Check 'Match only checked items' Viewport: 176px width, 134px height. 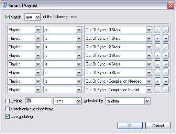(x=7, y=109)
